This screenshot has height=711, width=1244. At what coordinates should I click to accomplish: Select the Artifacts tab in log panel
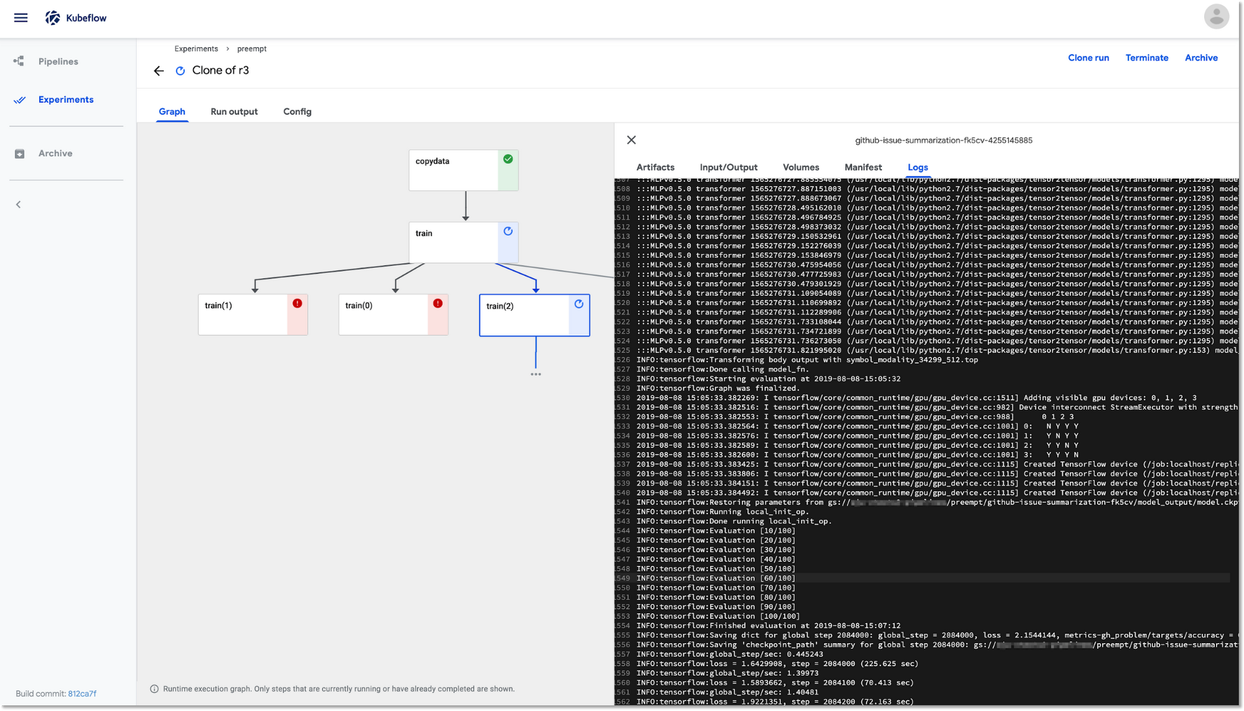tap(656, 167)
